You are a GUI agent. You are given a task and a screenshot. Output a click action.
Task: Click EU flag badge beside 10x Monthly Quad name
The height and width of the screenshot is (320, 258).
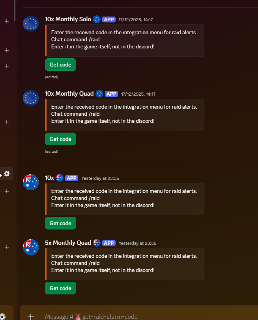coord(99,94)
